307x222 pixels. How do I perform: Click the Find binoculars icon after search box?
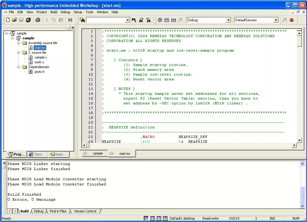(134, 20)
